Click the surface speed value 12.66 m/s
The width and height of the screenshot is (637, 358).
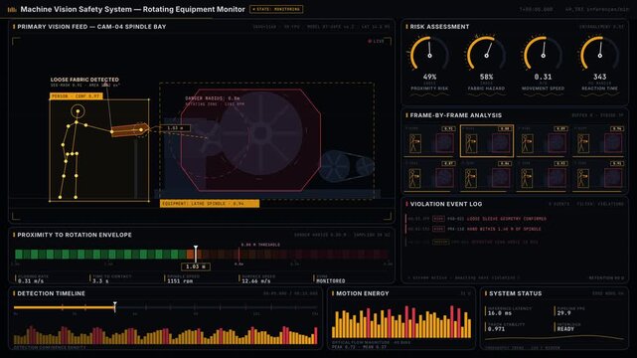256,280
